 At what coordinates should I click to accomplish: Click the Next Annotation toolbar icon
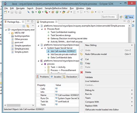[75, 12]
